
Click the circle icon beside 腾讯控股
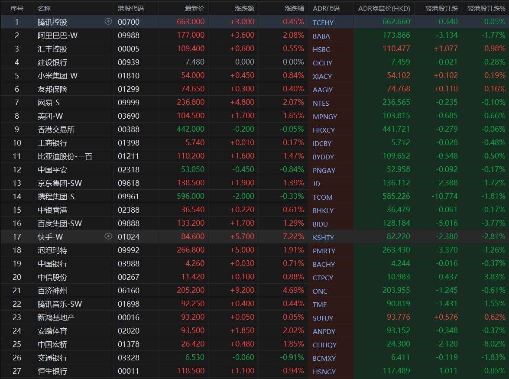[108, 22]
